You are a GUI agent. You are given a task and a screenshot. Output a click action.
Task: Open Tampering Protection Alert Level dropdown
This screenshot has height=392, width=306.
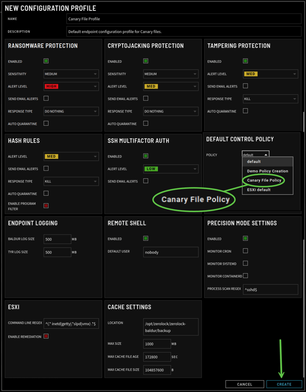270,74
